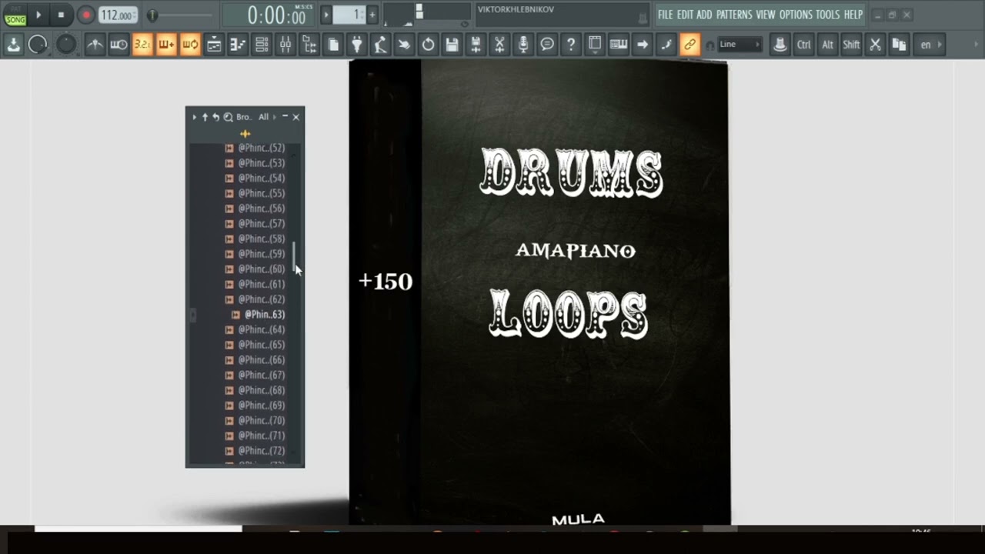This screenshot has height=554, width=985.
Task: Click the floppy disk save icon
Action: [x=452, y=45]
